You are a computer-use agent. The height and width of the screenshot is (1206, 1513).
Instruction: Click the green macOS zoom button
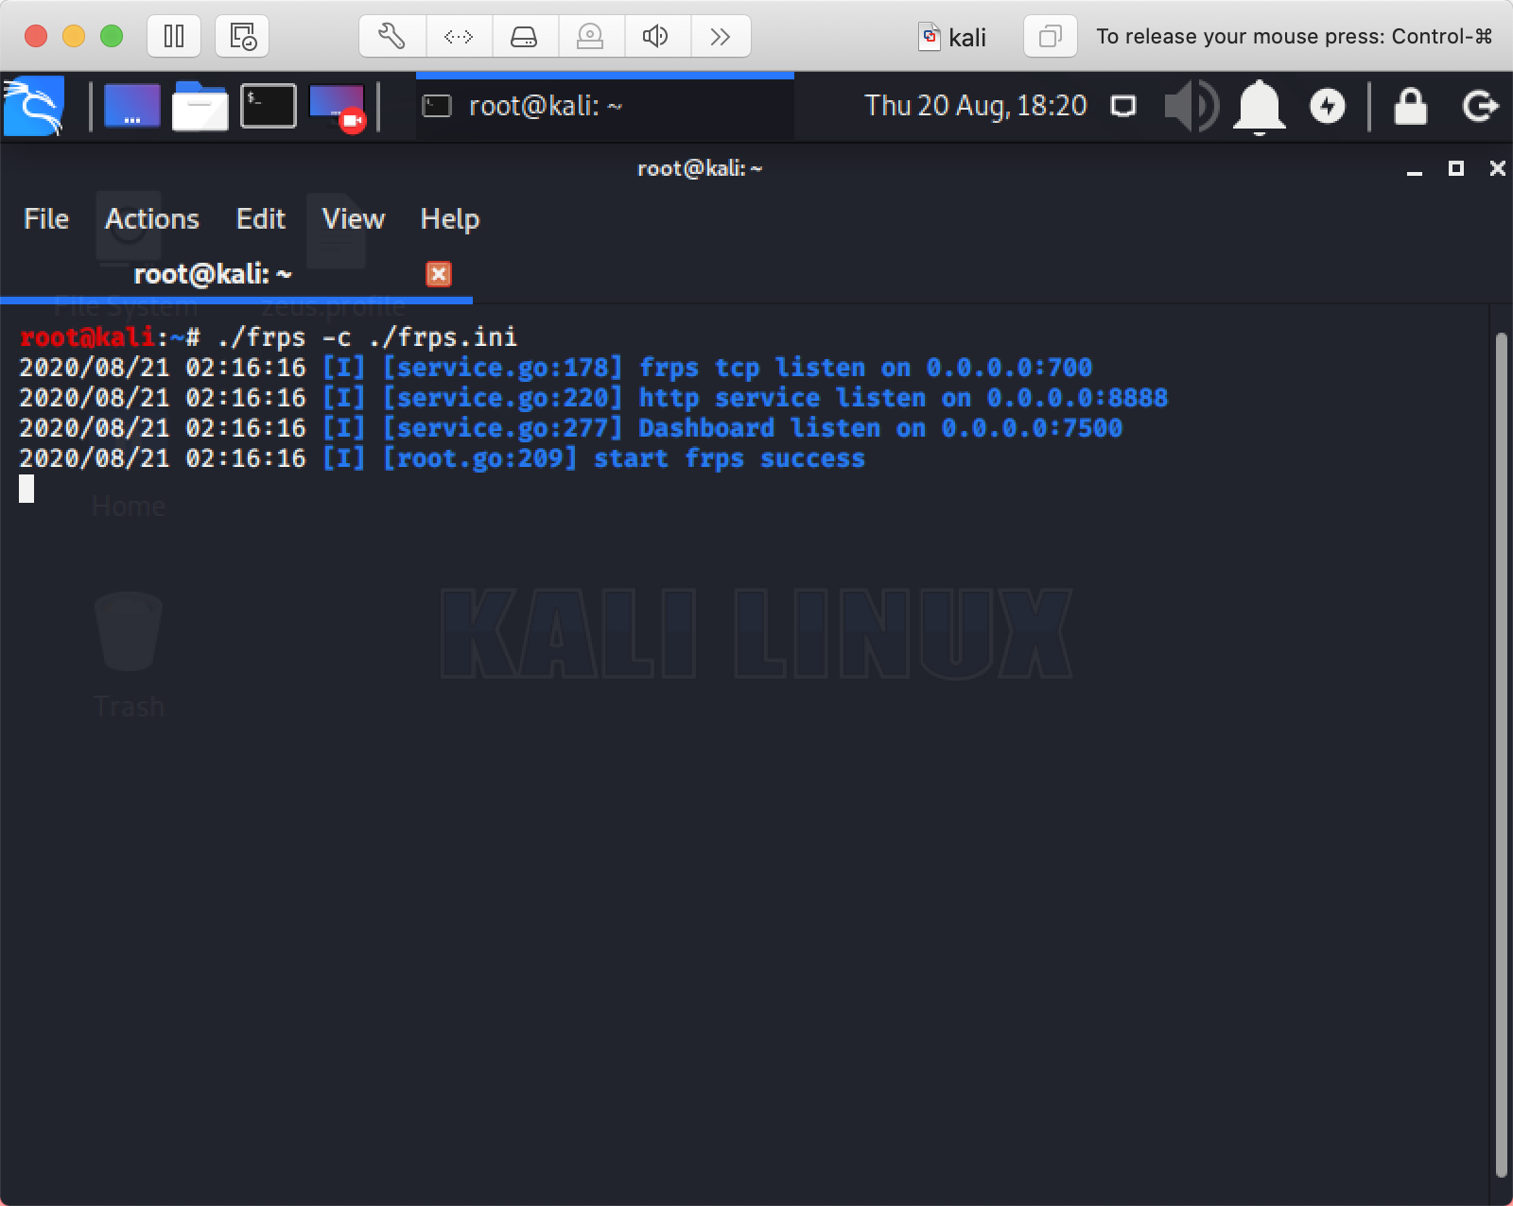(112, 36)
